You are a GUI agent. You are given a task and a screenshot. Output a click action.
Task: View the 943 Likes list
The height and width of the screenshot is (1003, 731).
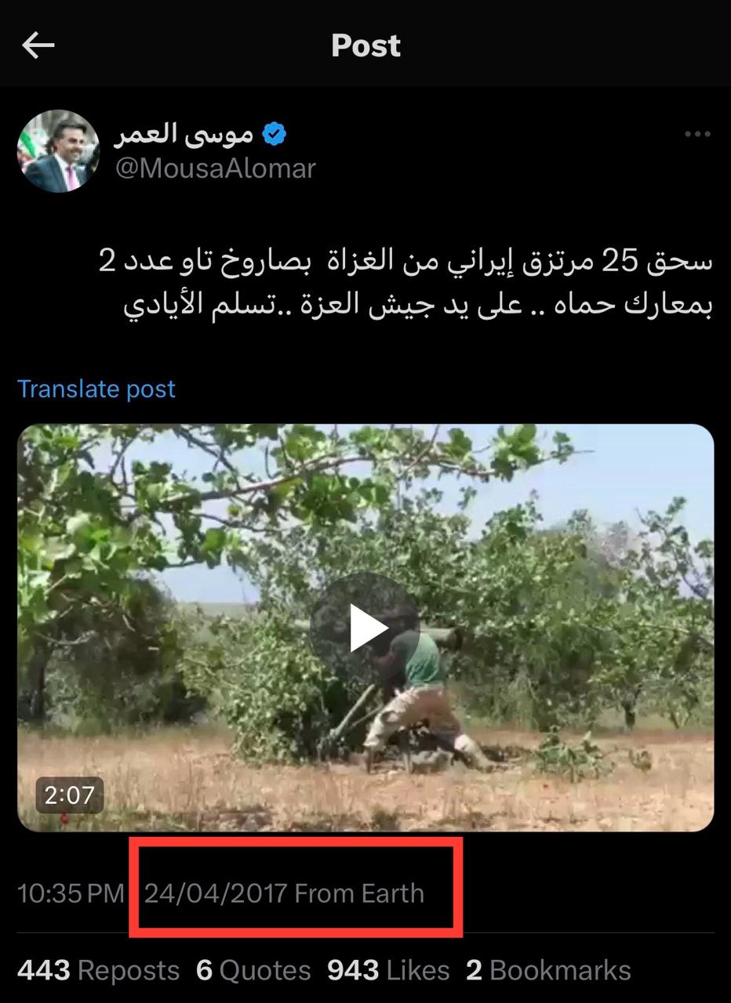point(388,970)
